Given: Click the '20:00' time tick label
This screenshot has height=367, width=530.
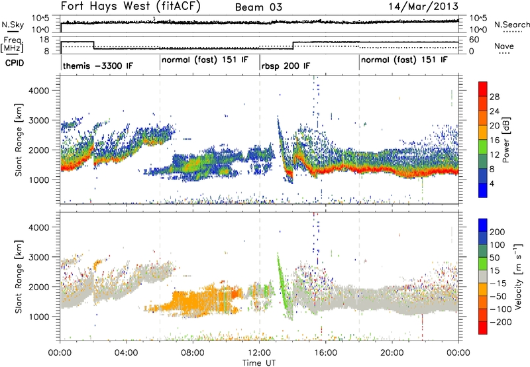Looking at the screenshot, I should pos(392,353).
